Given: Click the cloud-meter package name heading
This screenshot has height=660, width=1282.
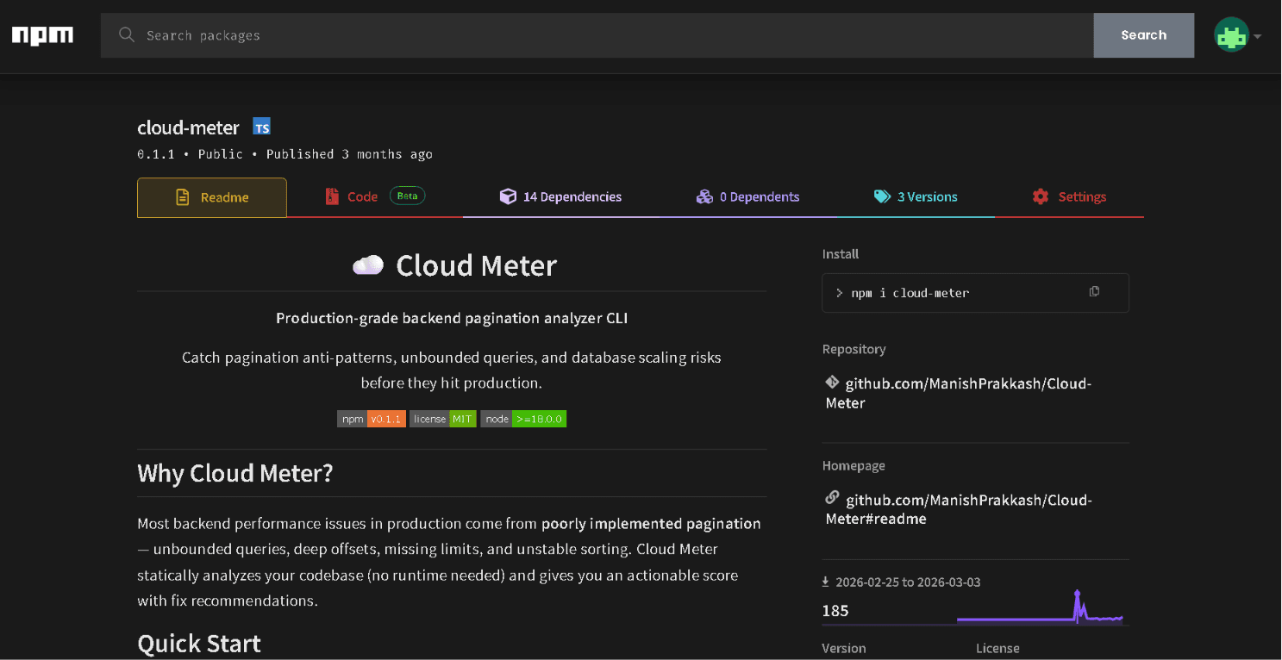Looking at the screenshot, I should coord(188,128).
